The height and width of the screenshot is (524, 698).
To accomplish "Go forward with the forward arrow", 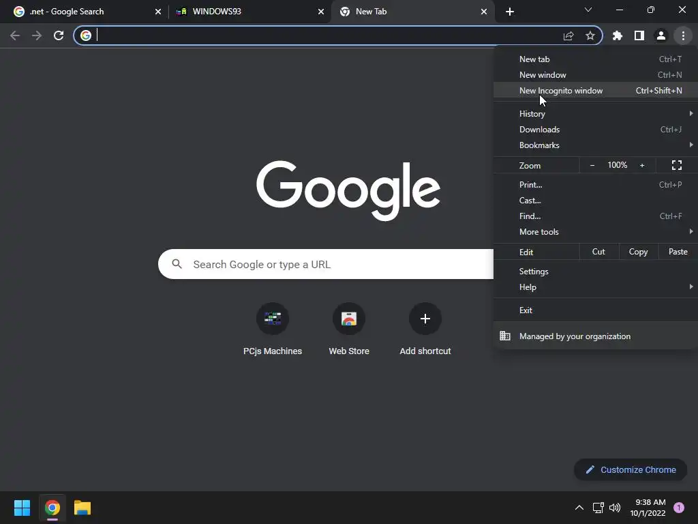I will click(x=37, y=35).
